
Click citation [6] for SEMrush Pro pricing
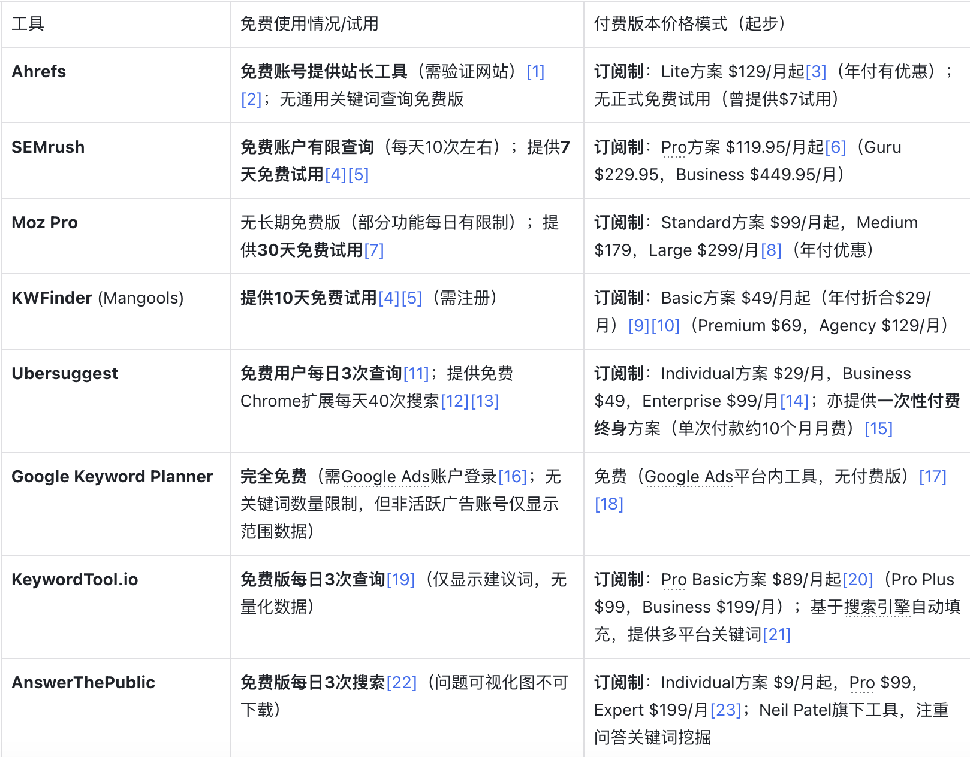click(836, 147)
